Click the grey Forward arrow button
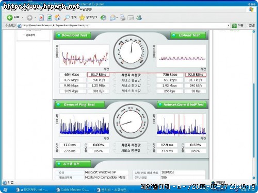 click(29, 17)
